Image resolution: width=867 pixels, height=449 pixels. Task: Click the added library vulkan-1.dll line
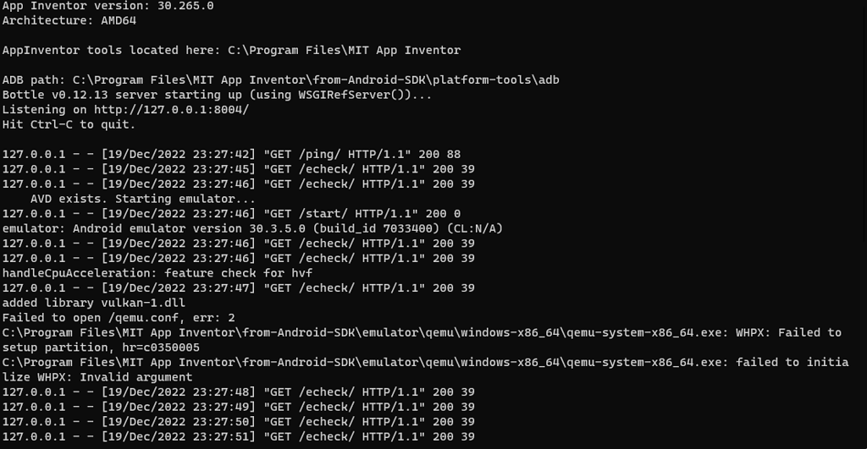[x=94, y=304]
